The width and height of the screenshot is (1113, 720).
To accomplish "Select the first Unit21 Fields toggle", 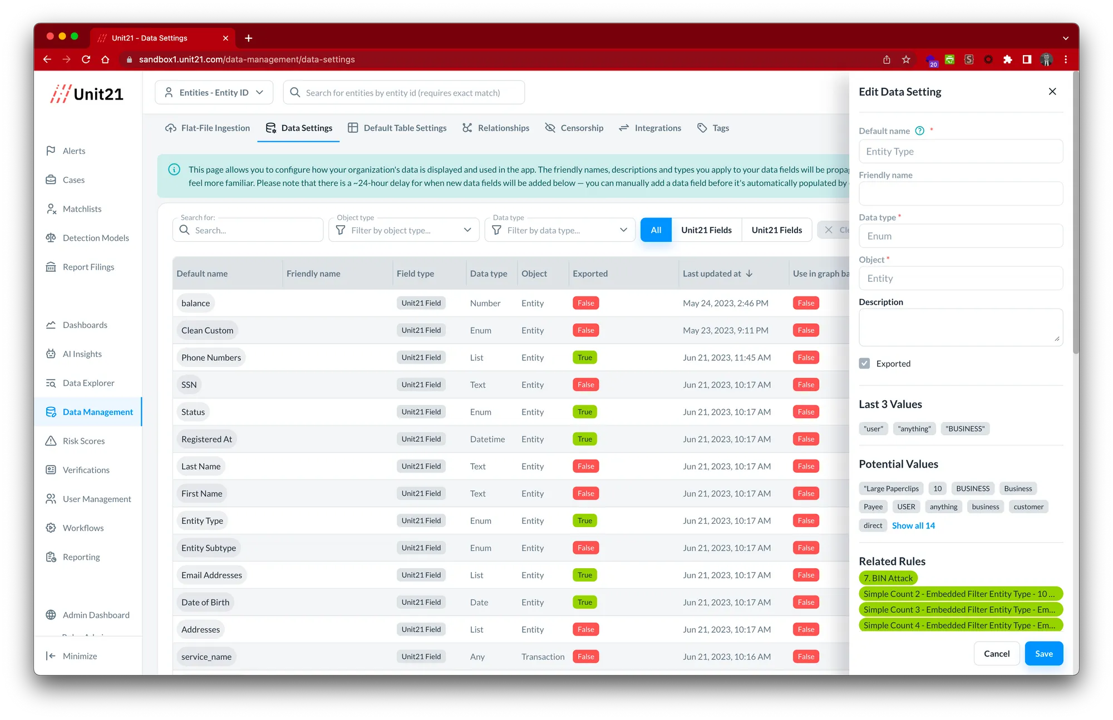I will coord(706,230).
